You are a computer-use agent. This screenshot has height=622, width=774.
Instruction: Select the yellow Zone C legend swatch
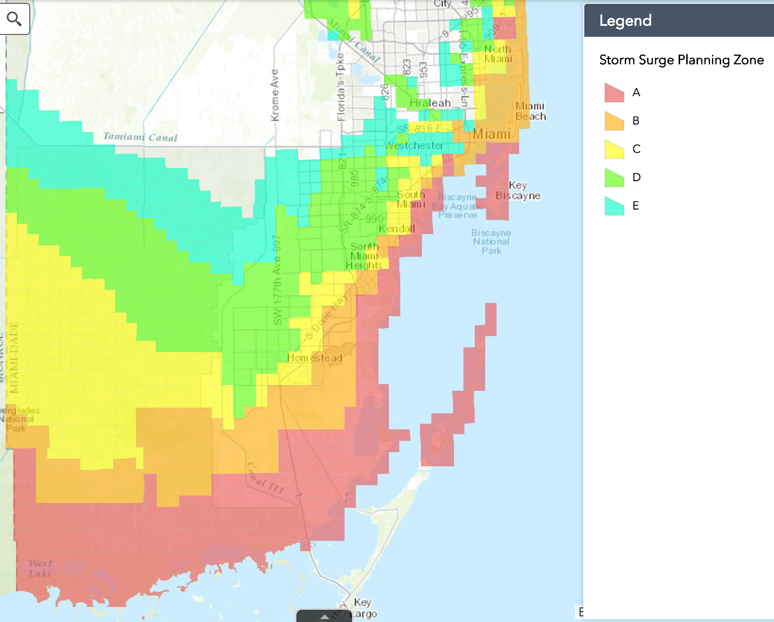pos(614,149)
